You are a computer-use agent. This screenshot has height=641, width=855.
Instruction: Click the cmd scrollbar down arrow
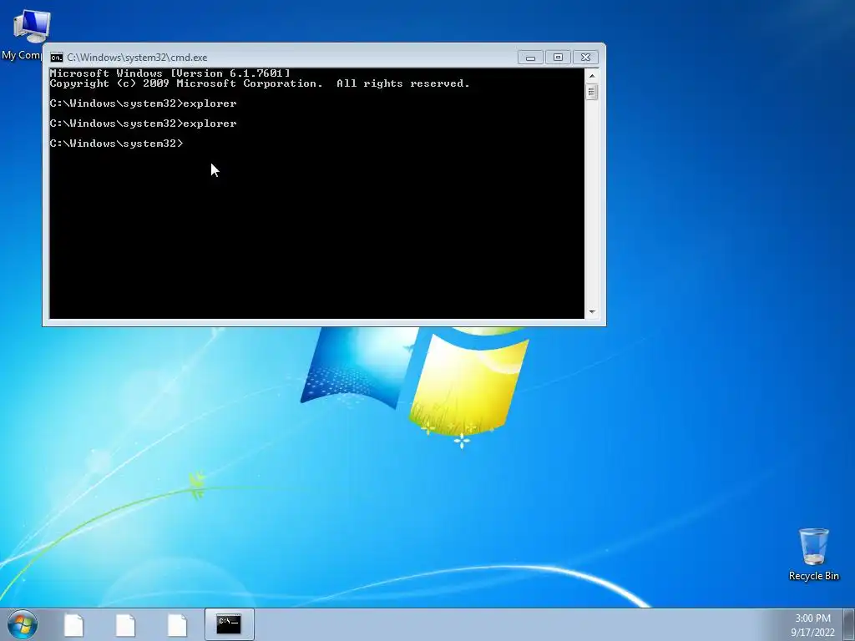(592, 312)
